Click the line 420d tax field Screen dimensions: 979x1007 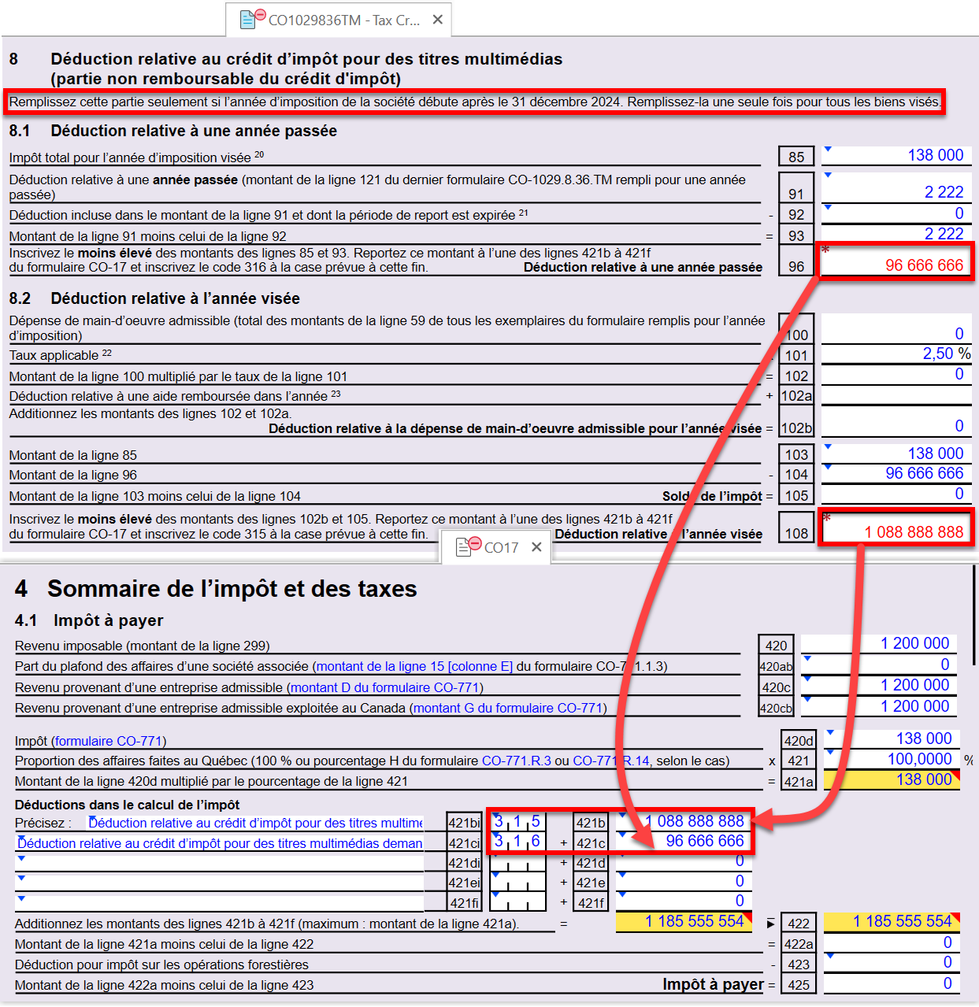click(x=891, y=739)
